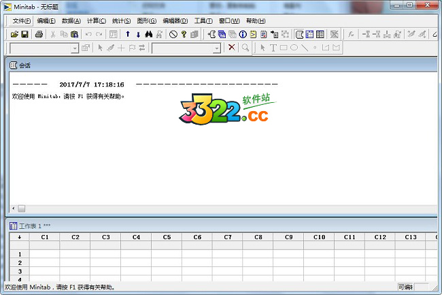This screenshot has width=442, height=295.
Task: Click the C7 name cell below header
Action: pyautogui.click(x=228, y=245)
